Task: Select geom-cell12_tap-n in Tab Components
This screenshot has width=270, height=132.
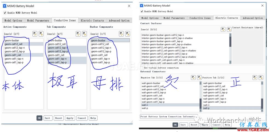Action: pos(67,48)
